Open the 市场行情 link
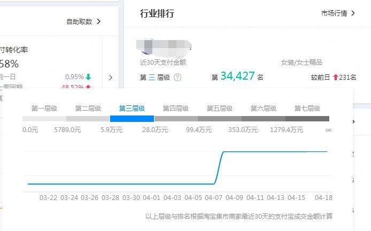The height and width of the screenshot is (231, 371). (334, 13)
